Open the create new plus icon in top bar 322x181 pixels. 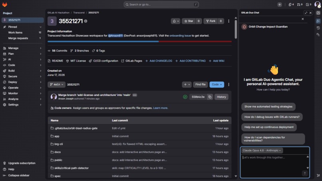(x=280, y=4)
